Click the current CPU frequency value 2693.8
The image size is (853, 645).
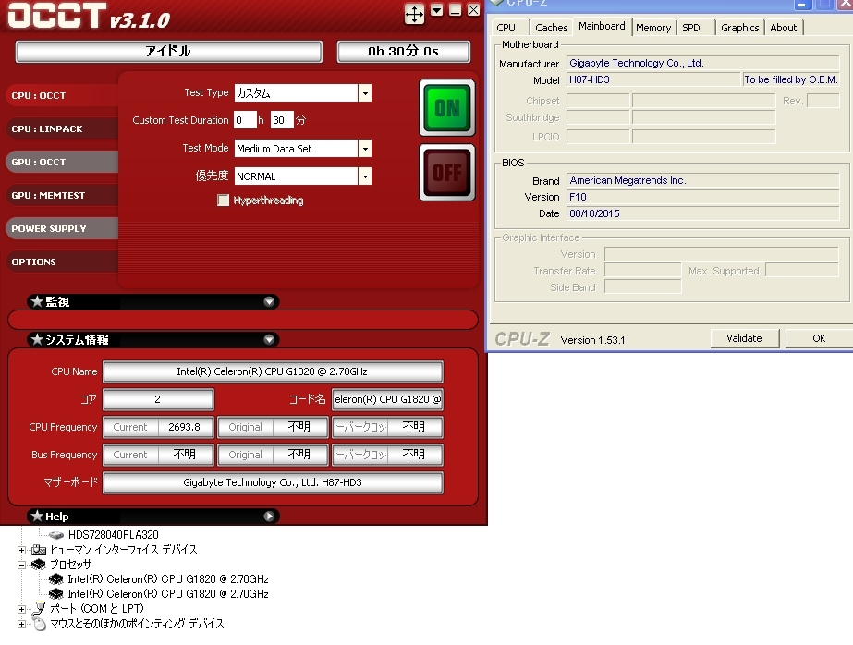(185, 427)
